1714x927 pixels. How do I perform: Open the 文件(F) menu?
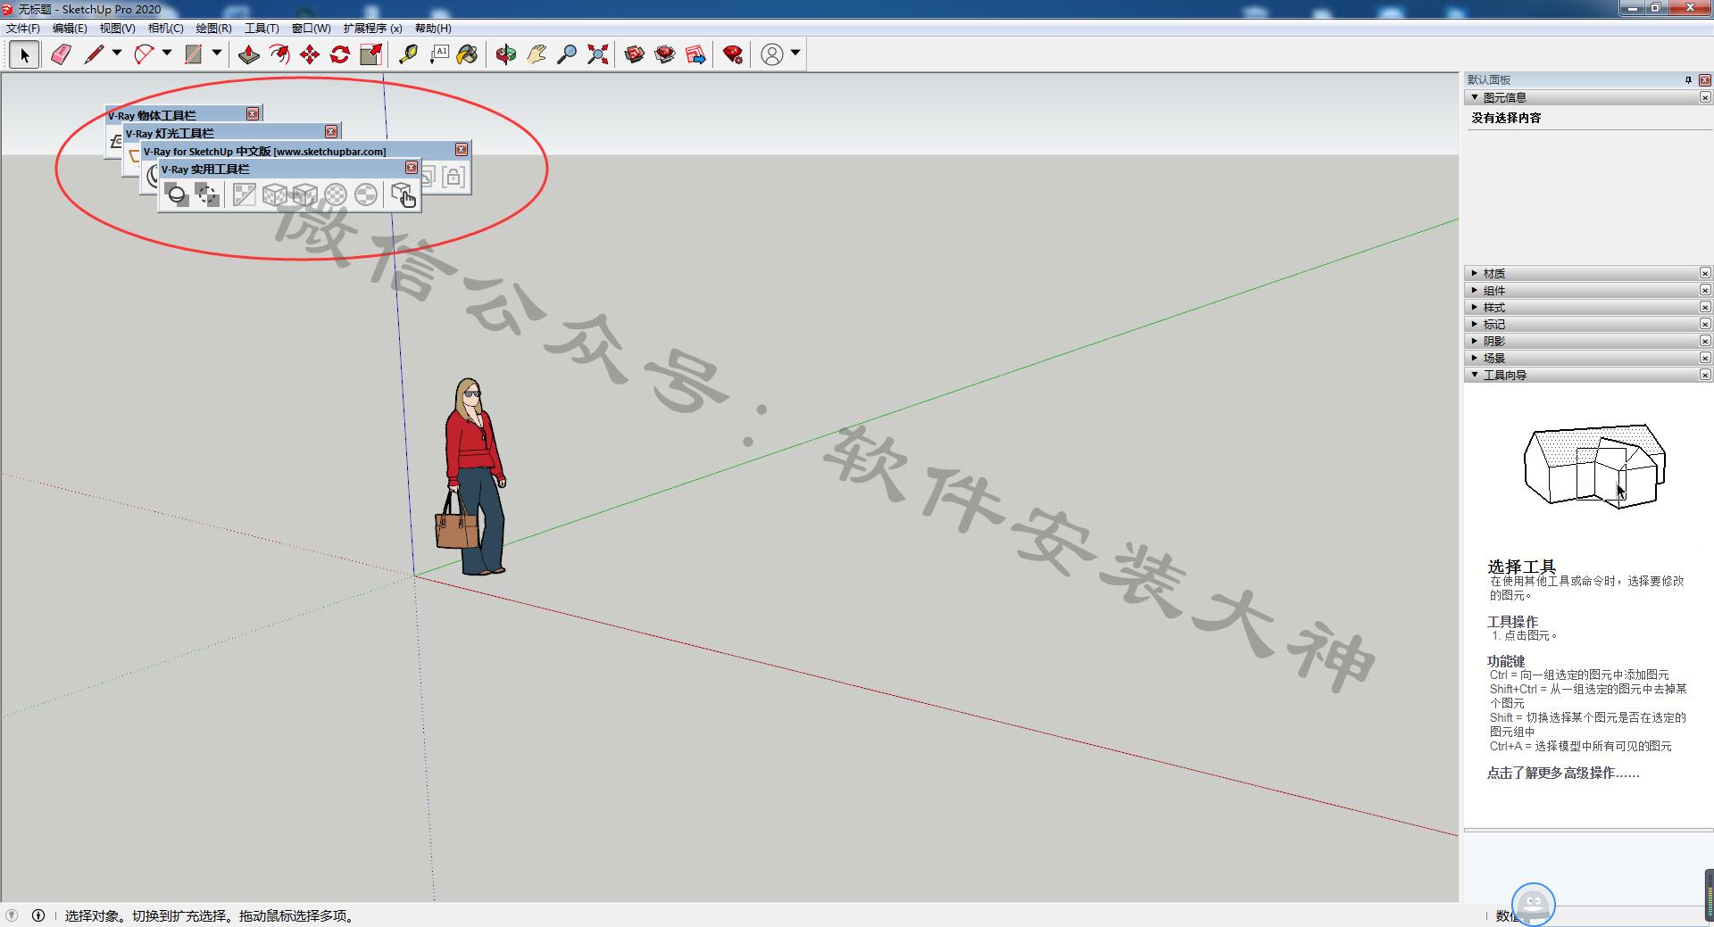pyautogui.click(x=22, y=29)
